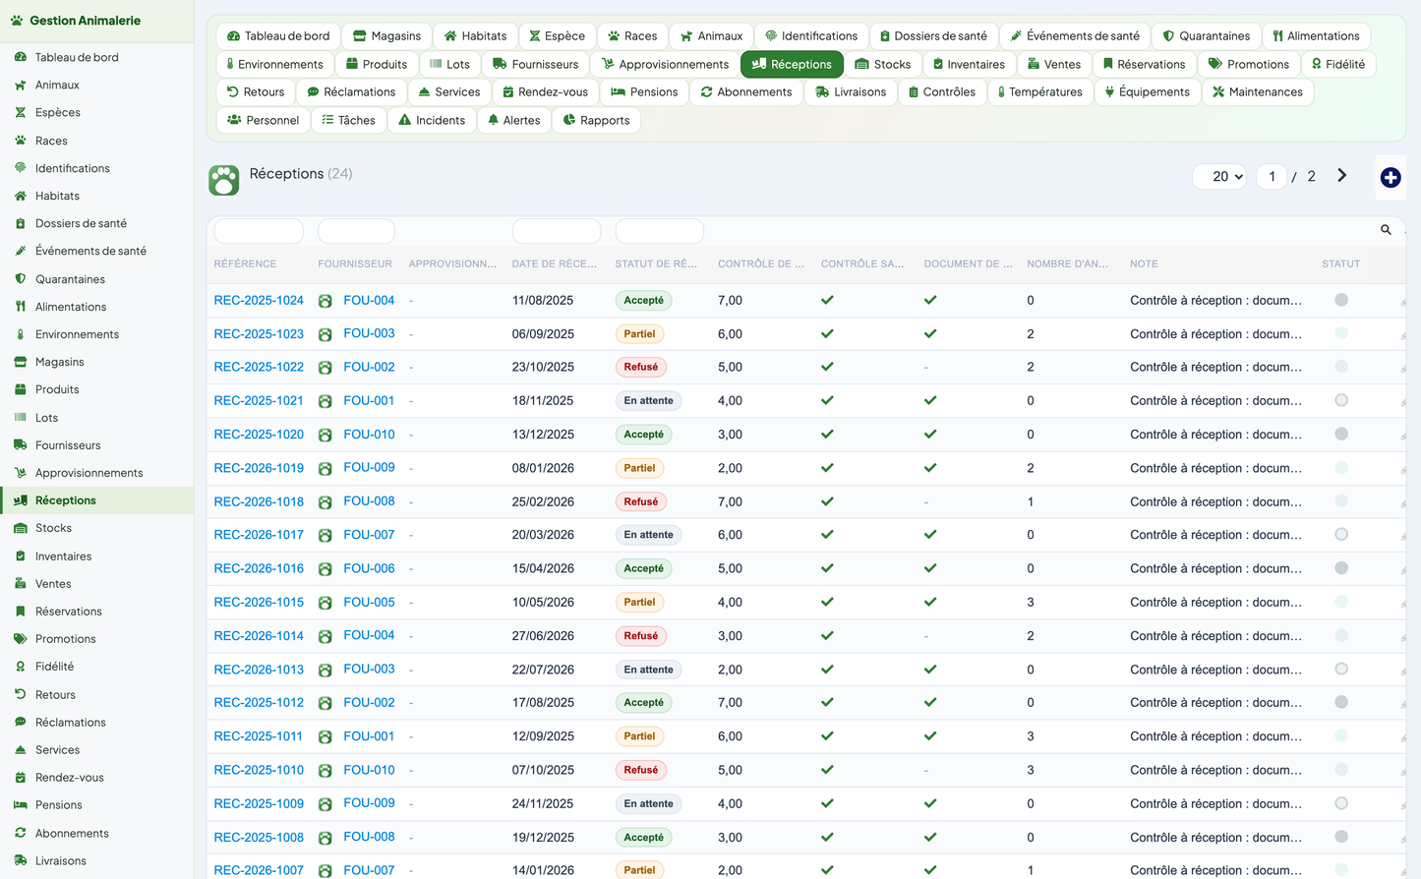The width and height of the screenshot is (1421, 879).
Task: Go to next page with the chevron arrow
Action: (1341, 176)
